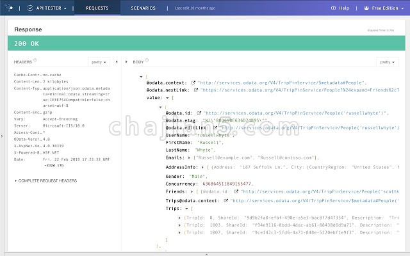
Task: Open the API TESTER dropdown menu
Action: click(47, 8)
